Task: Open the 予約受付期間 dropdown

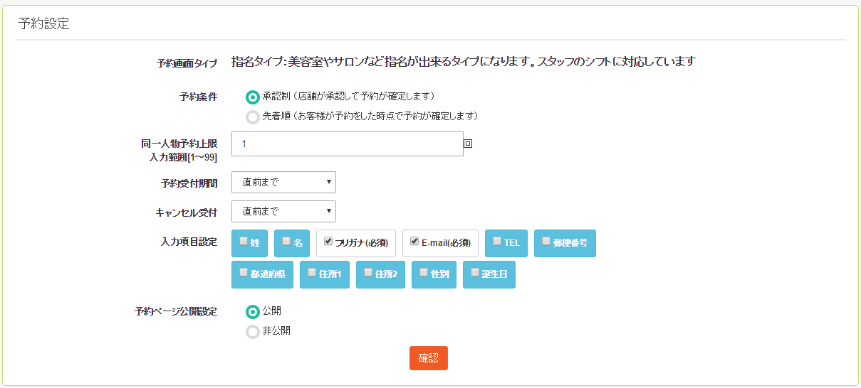Action: pyautogui.click(x=283, y=182)
